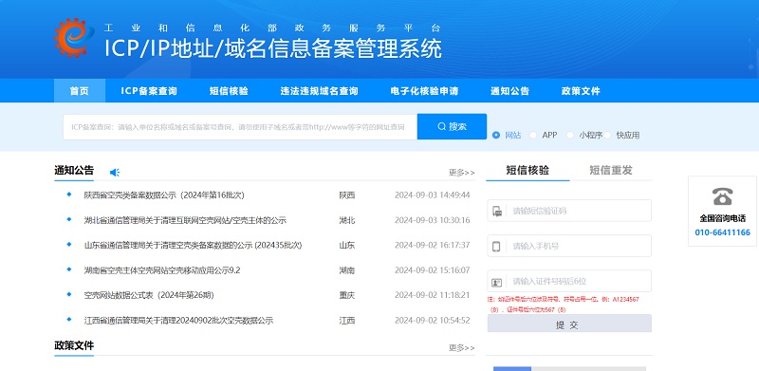Click the 湖南 province label
Image resolution: width=759 pixels, height=371 pixels.
point(347,270)
